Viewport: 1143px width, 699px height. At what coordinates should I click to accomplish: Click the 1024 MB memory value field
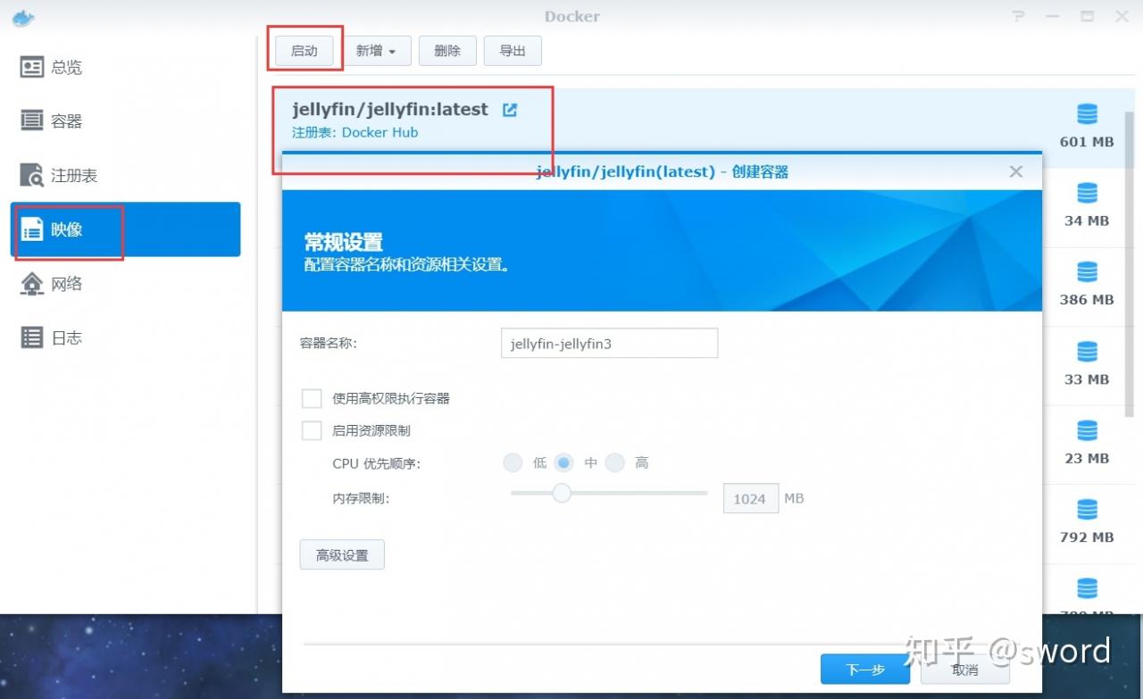coord(750,499)
